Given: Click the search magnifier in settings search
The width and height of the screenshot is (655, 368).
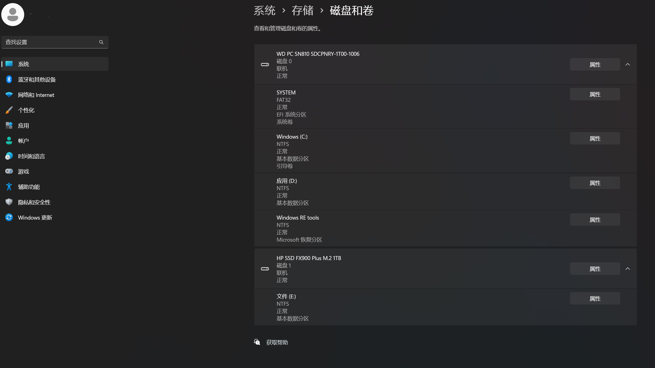Looking at the screenshot, I should pyautogui.click(x=101, y=42).
